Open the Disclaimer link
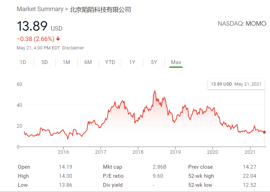270x192 pixels. (73, 48)
